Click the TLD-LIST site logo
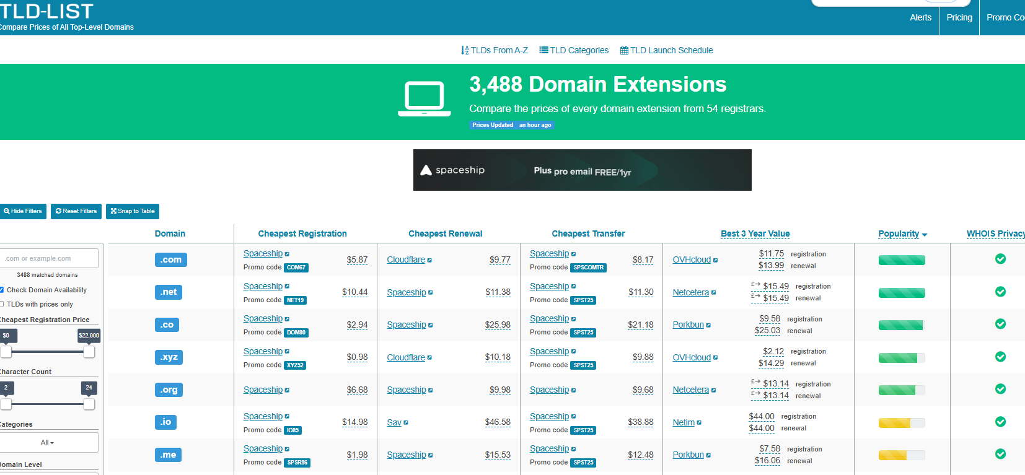Viewport: 1025px width, 475px height. (x=46, y=11)
